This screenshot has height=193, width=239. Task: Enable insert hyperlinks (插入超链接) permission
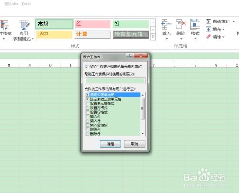[87, 125]
